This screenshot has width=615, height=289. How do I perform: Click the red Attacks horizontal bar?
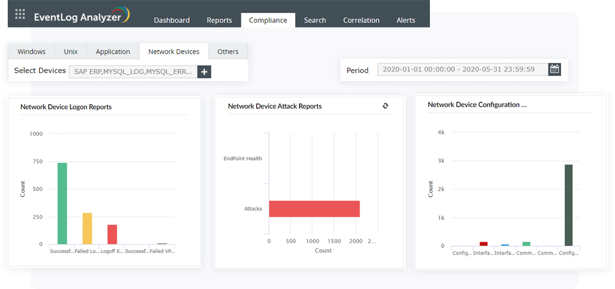click(x=314, y=209)
